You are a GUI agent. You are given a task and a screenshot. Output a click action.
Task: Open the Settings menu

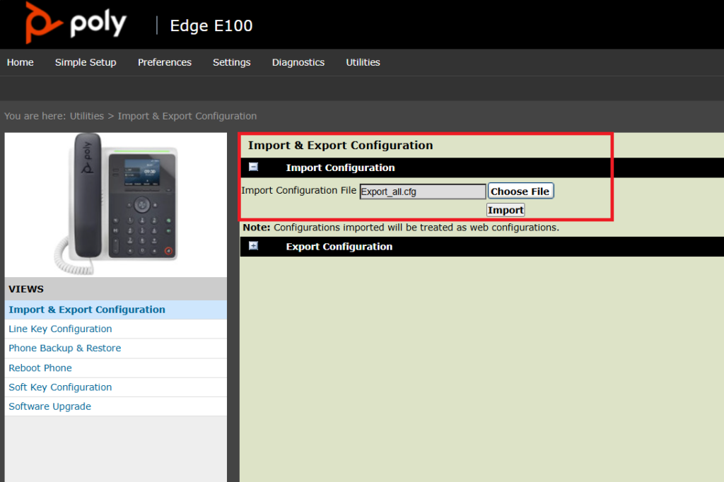(232, 62)
